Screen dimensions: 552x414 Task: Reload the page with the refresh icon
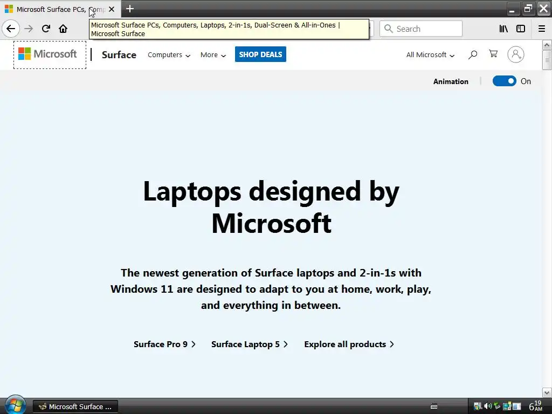[x=46, y=29]
